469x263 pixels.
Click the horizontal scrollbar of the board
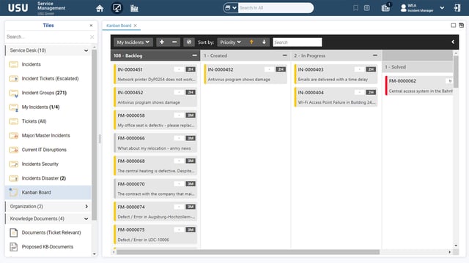pos(248,252)
